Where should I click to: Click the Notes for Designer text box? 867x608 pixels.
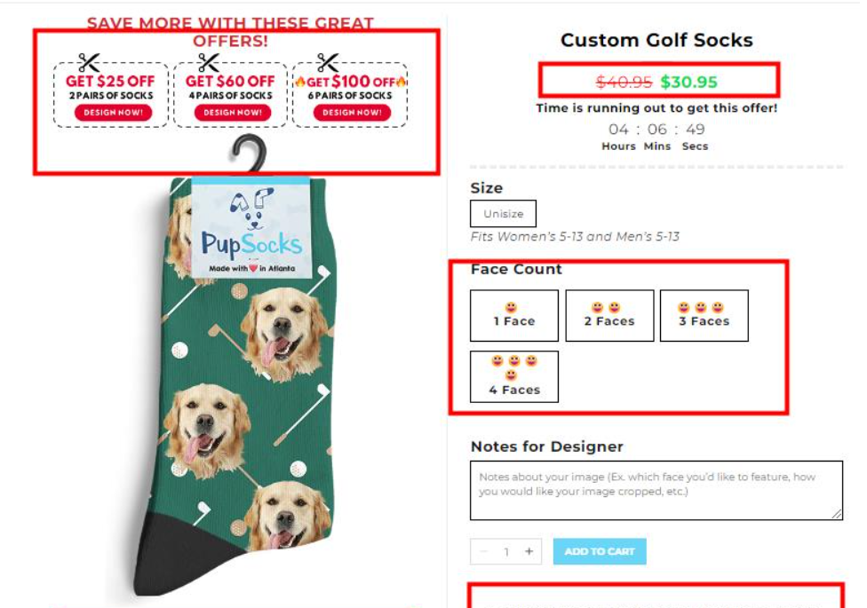[656, 490]
